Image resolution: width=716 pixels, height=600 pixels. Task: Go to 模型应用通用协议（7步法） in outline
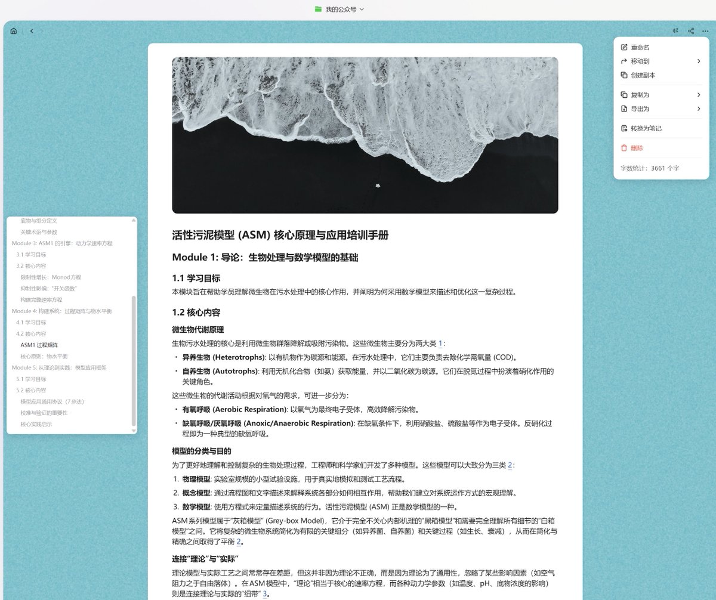pyautogui.click(x=53, y=402)
